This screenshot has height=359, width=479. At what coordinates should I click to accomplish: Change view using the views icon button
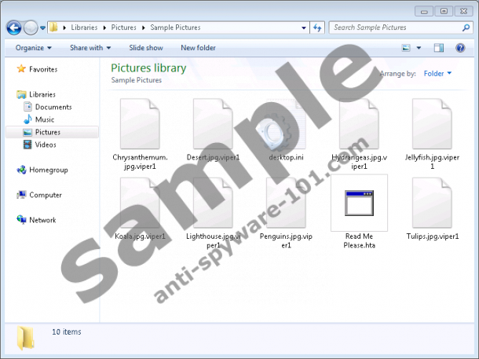tap(407, 48)
